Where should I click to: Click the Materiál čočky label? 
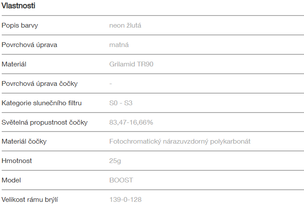[x=24, y=141]
